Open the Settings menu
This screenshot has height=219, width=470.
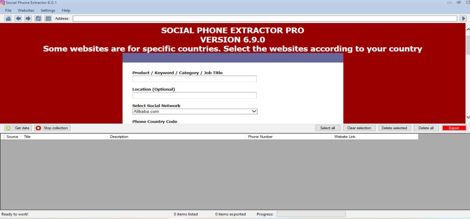[48, 10]
